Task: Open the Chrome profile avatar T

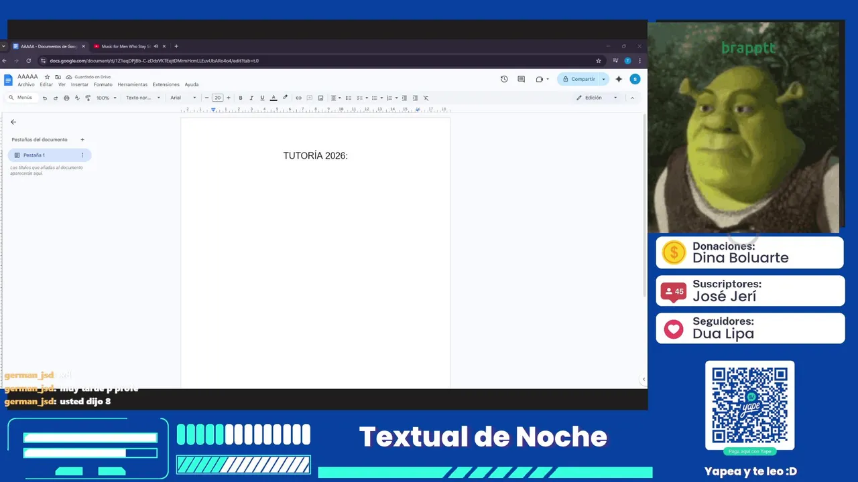Action: [x=627, y=61]
